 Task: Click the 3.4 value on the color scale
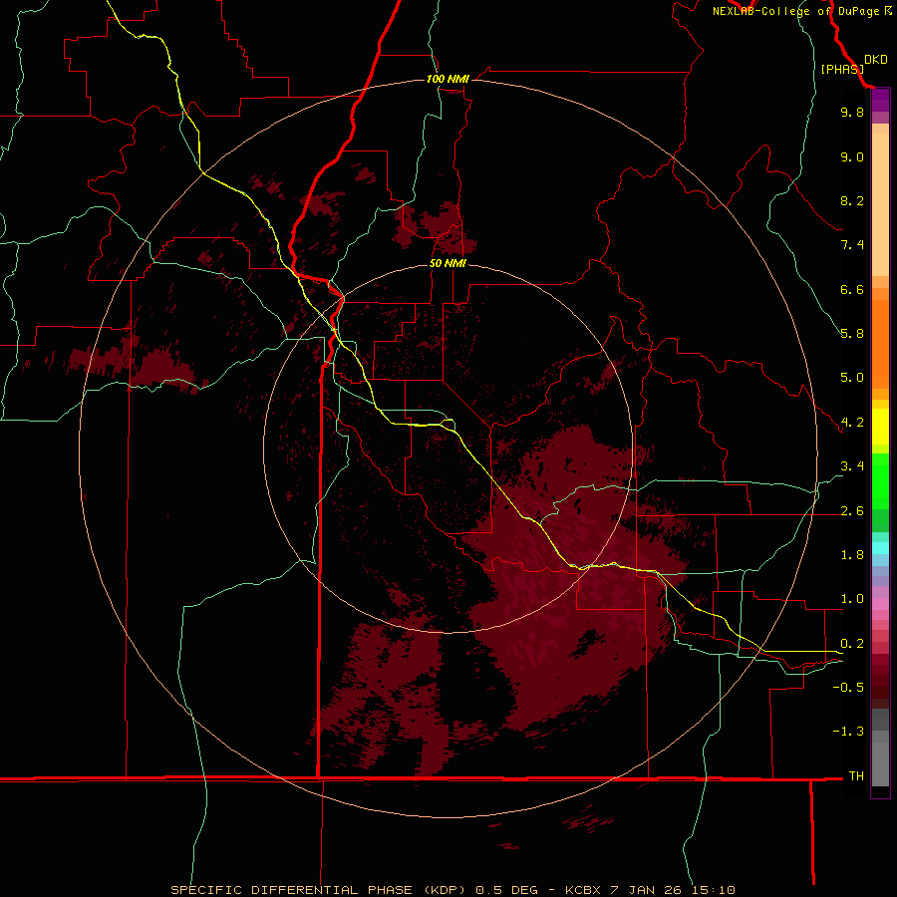pos(852,466)
